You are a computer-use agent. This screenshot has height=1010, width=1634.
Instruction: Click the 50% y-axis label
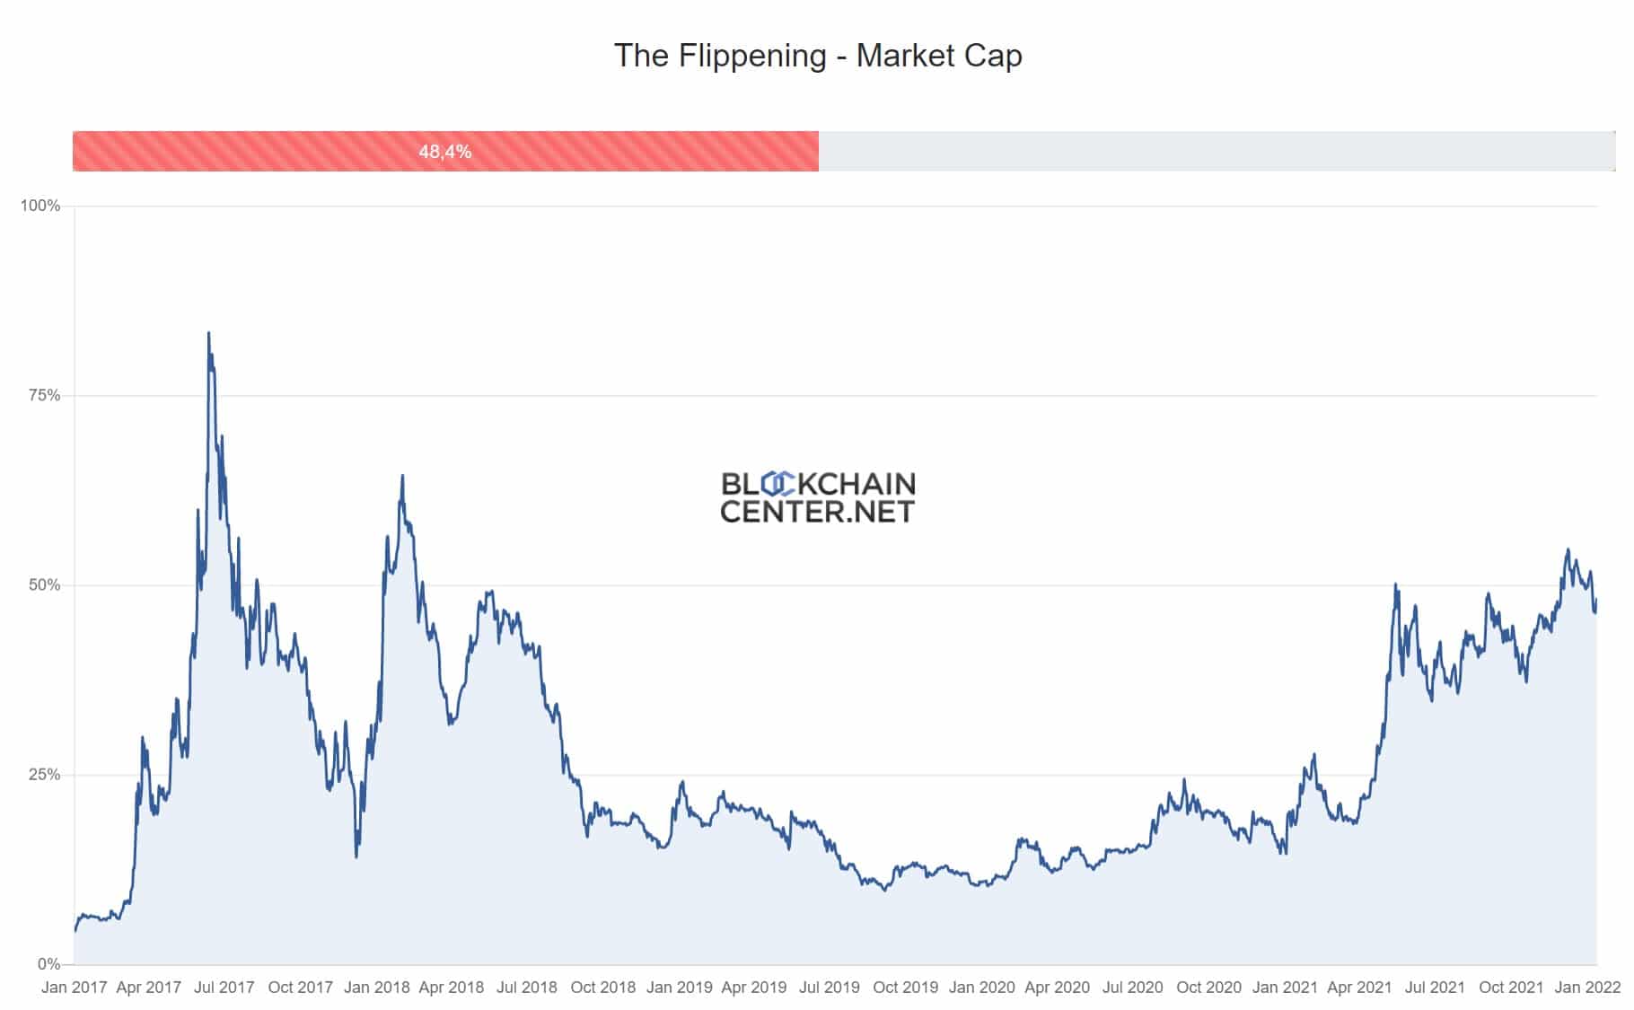click(x=44, y=584)
